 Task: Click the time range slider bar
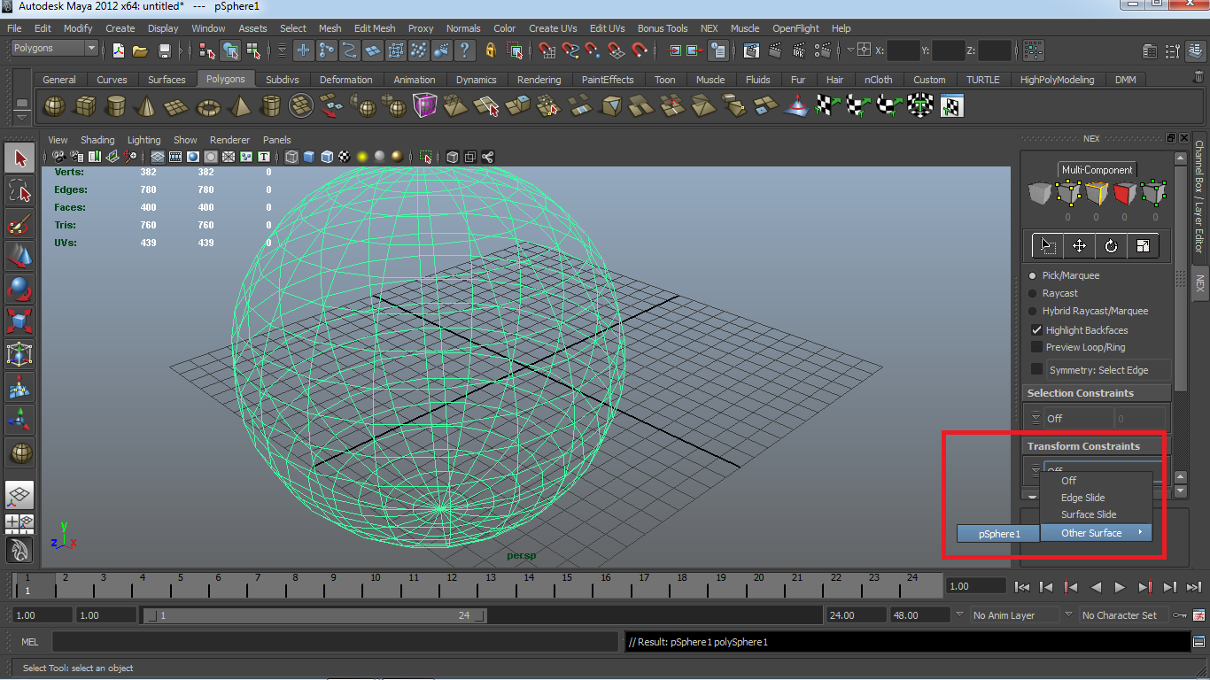(x=314, y=615)
